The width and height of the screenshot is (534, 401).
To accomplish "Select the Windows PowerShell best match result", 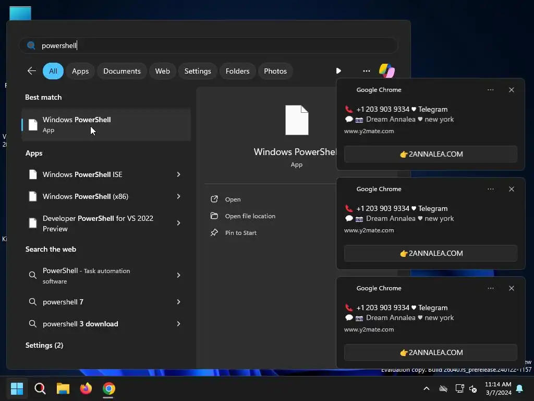I will coord(106,125).
